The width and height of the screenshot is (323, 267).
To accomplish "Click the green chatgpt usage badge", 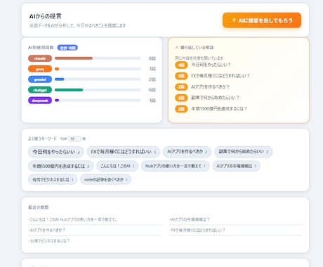I will point(40,90).
